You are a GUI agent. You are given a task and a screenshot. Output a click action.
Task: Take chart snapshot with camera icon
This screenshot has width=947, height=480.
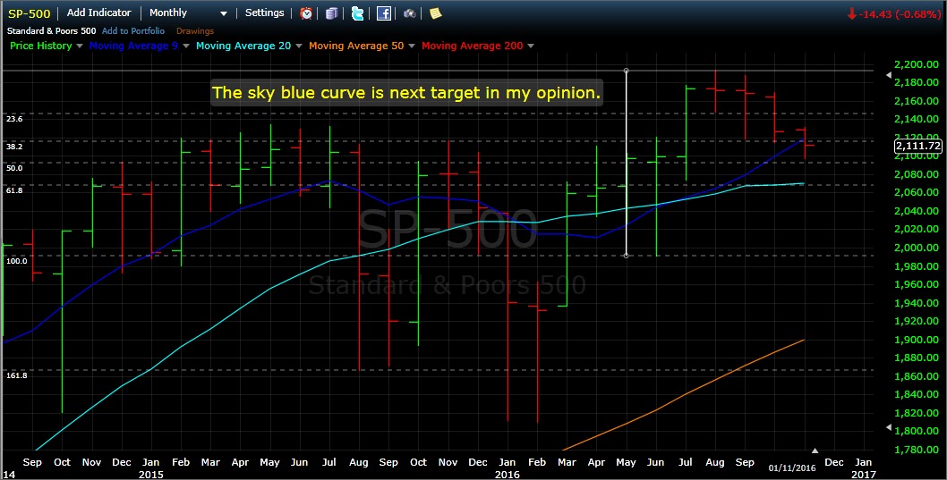coord(410,13)
